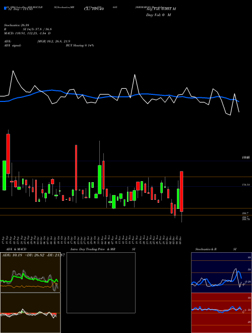Screen dimensions: 252x333
Task: Open the ADX indicator chart panel
Action: click(x=30, y=272)
